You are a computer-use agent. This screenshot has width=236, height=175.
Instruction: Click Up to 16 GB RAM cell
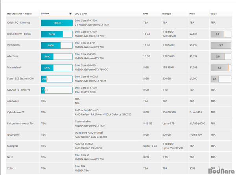150,146
